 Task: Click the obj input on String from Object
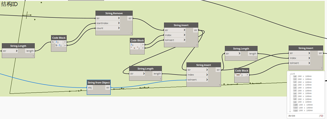pos(90,88)
